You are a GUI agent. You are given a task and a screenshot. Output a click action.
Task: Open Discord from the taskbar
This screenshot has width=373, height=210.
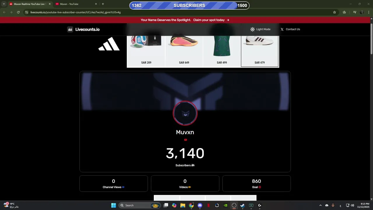coord(200,205)
